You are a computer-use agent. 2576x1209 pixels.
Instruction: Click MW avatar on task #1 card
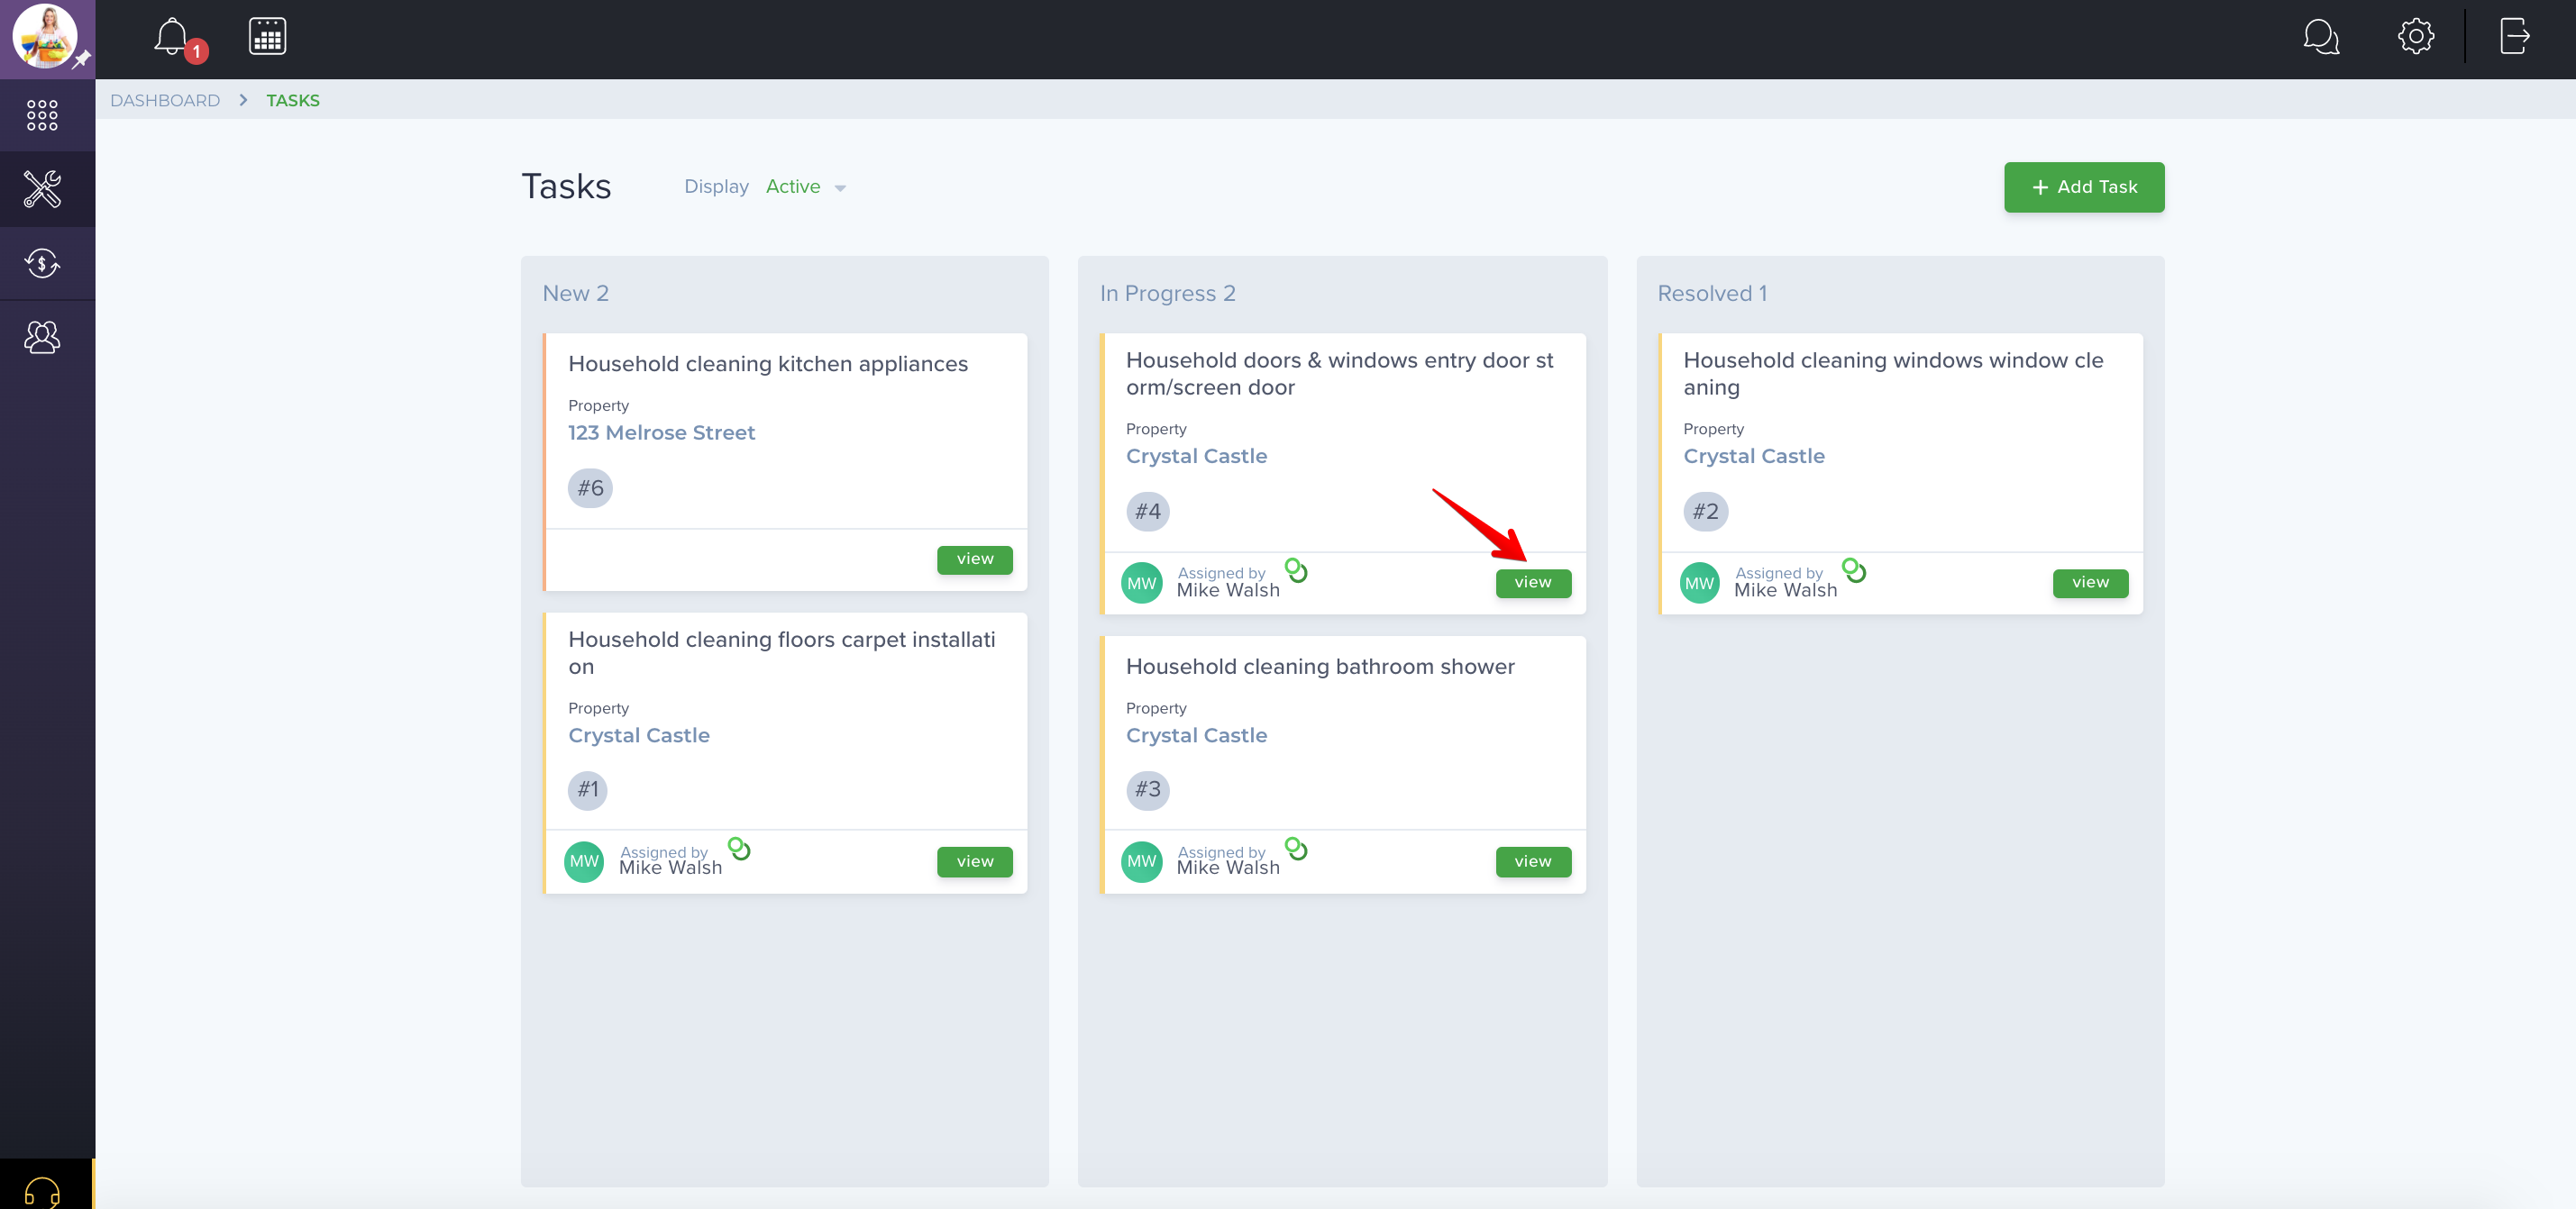584,861
